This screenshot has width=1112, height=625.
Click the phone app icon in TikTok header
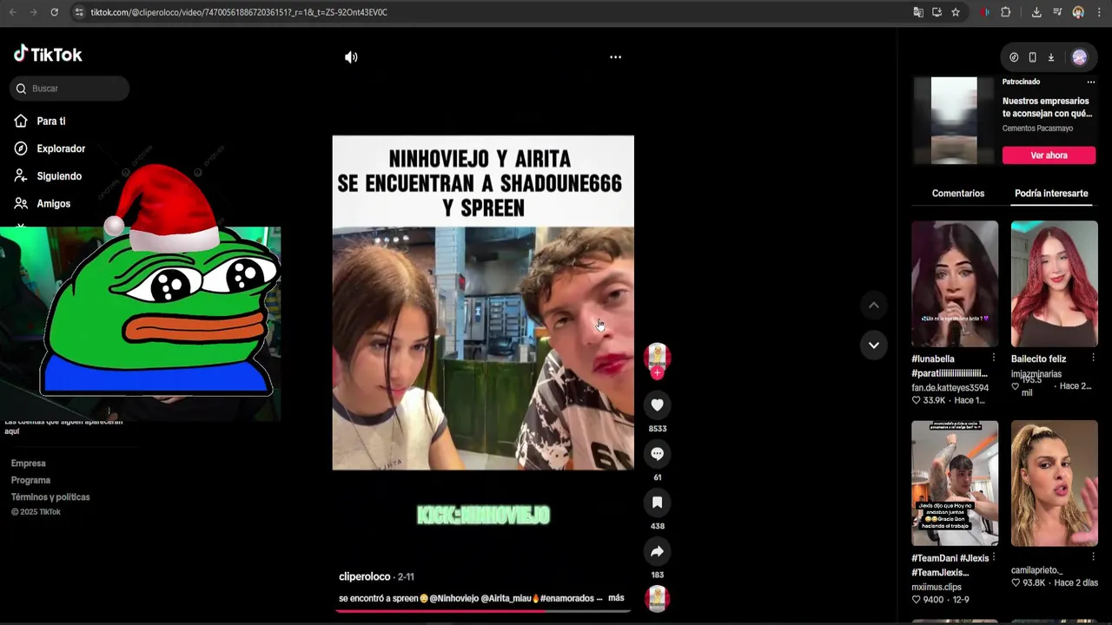click(x=1032, y=57)
